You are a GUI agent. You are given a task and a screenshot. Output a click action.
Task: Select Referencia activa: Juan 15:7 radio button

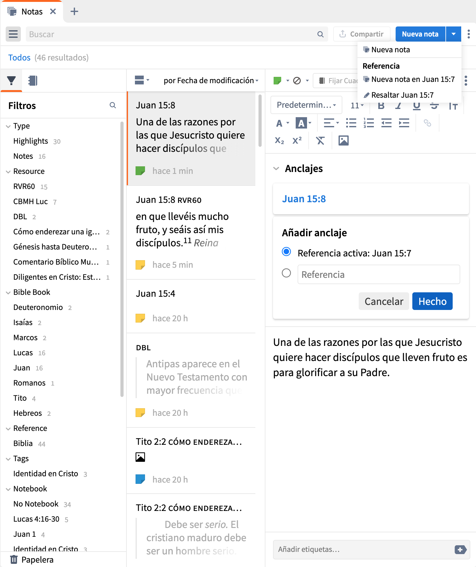pos(286,252)
